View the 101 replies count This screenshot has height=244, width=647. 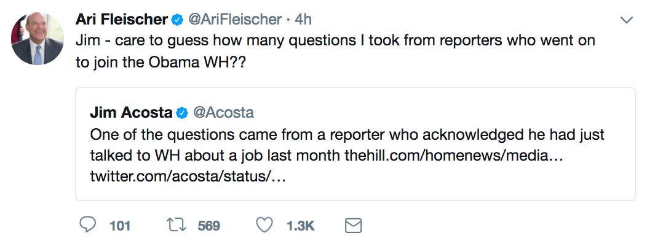[x=120, y=226]
